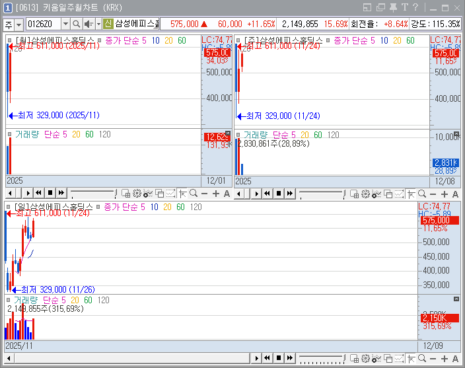
Task: Search for a stock with the magnifier icon
Action: pos(76,24)
